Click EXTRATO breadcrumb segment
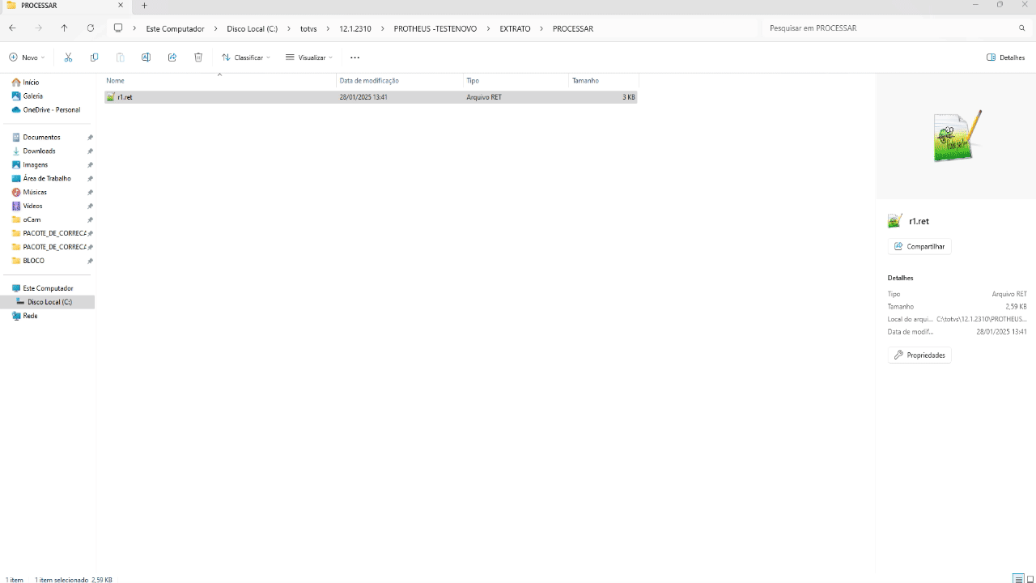 click(x=516, y=28)
